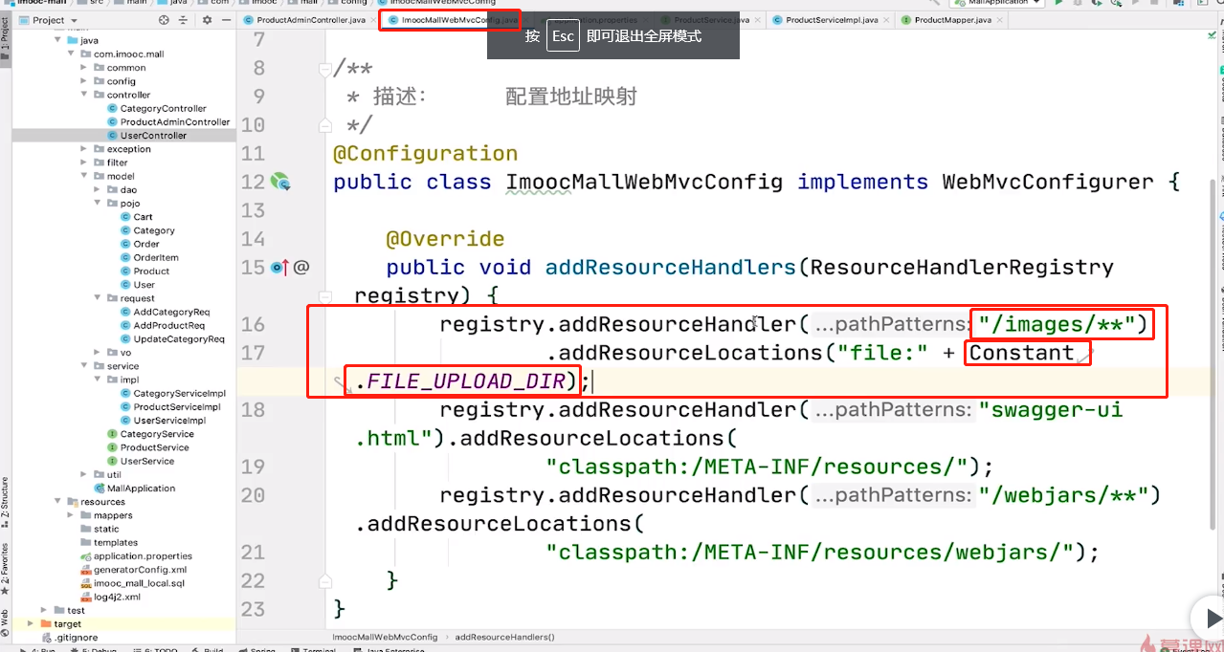The image size is (1224, 652).
Task: Expand the target folder in project tree
Action: tap(44, 623)
